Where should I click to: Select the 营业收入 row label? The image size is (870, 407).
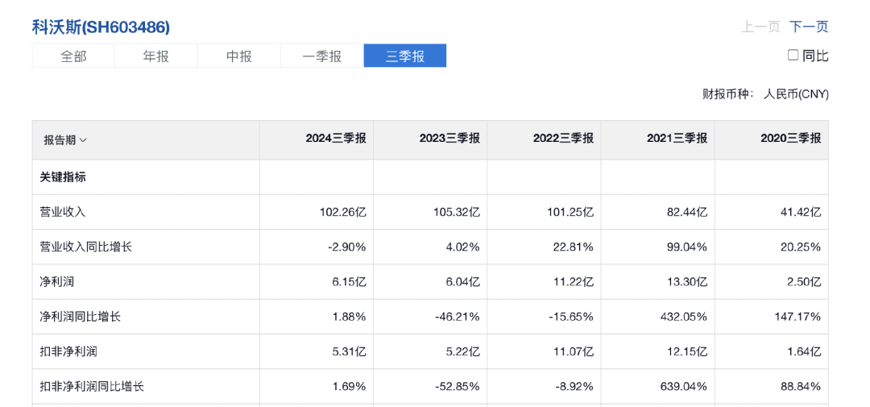(x=63, y=212)
